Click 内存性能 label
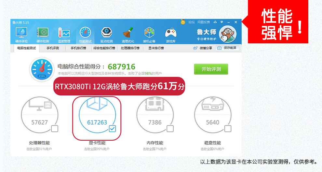This screenshot has width=322, height=172. (155, 143)
